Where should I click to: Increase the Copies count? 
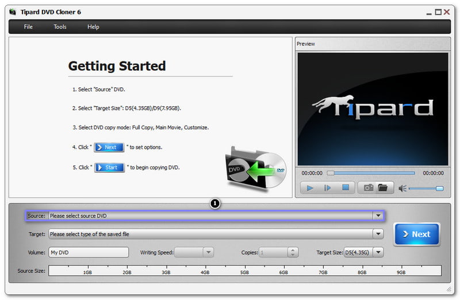293,250
